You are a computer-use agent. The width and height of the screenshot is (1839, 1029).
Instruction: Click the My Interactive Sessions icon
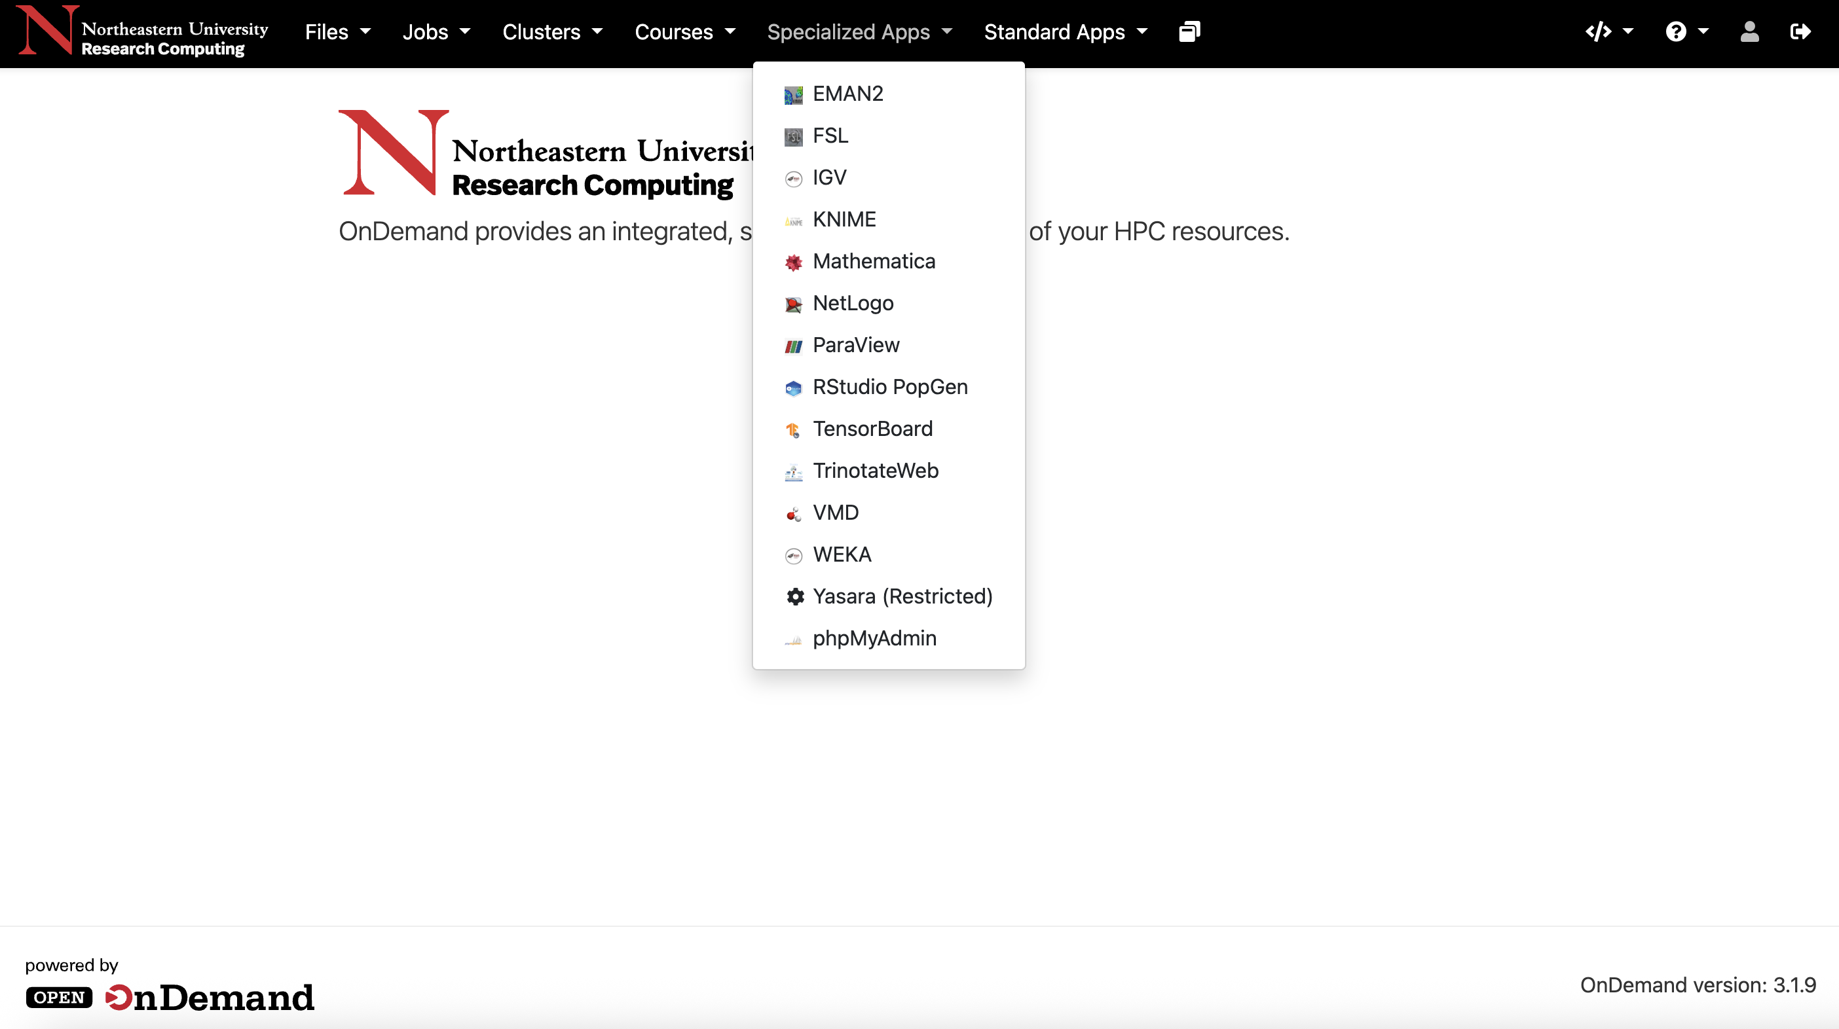tap(1189, 32)
